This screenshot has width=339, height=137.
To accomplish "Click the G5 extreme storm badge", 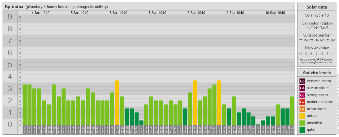I will (302, 81).
